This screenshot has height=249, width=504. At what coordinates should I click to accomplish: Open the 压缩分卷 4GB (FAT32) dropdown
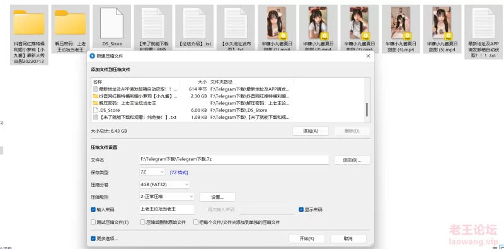coord(164,184)
